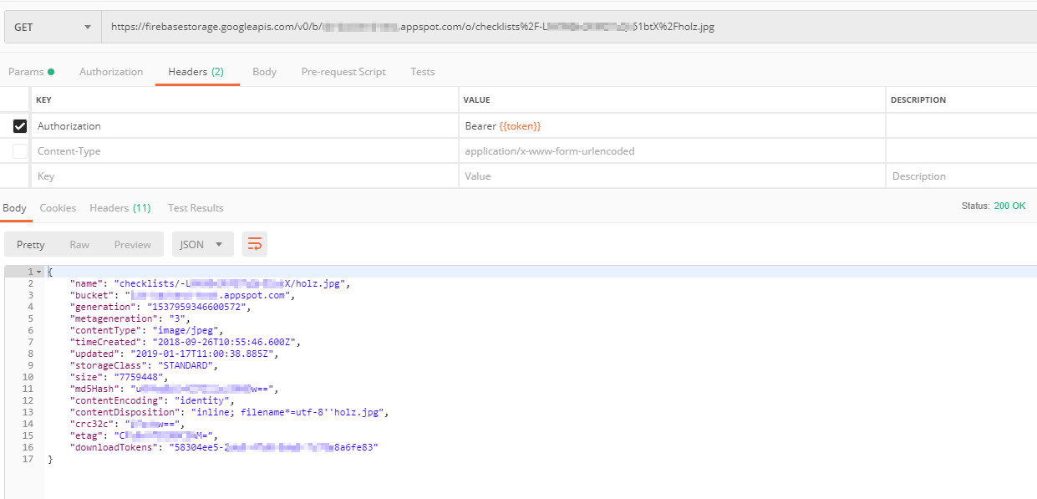Click the application/x-www-form-urlencoded value cell

click(672, 151)
